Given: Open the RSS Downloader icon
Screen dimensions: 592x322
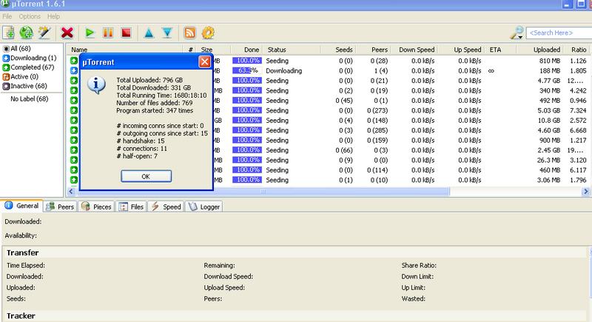Looking at the screenshot, I should [x=190, y=33].
